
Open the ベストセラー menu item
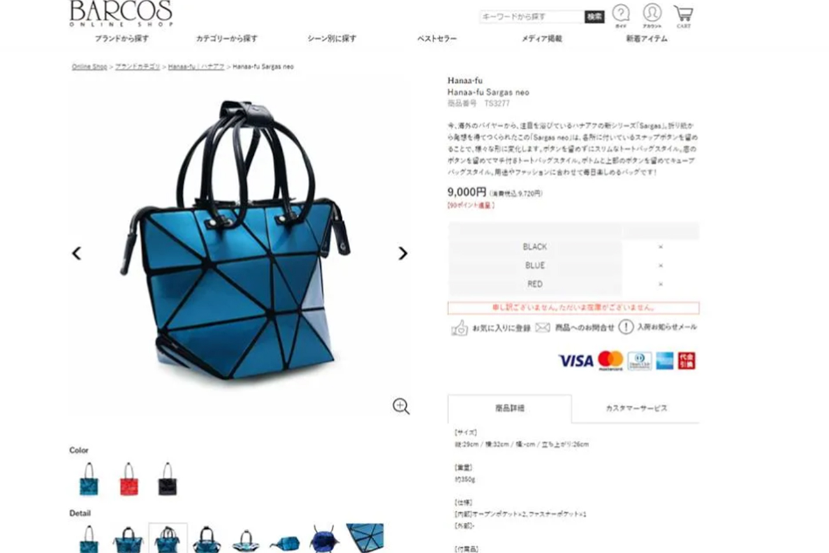tap(437, 39)
